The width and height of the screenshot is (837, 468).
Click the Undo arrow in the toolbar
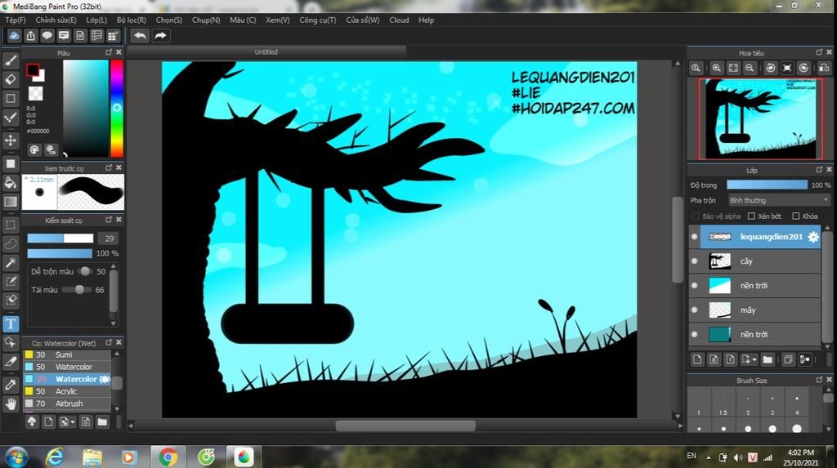click(140, 36)
